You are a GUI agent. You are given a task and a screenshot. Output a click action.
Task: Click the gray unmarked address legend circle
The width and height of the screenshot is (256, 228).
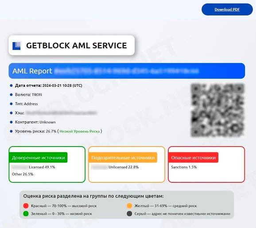[x=129, y=214]
